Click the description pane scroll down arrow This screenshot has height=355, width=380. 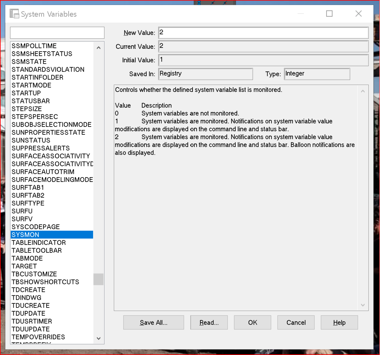(x=363, y=305)
